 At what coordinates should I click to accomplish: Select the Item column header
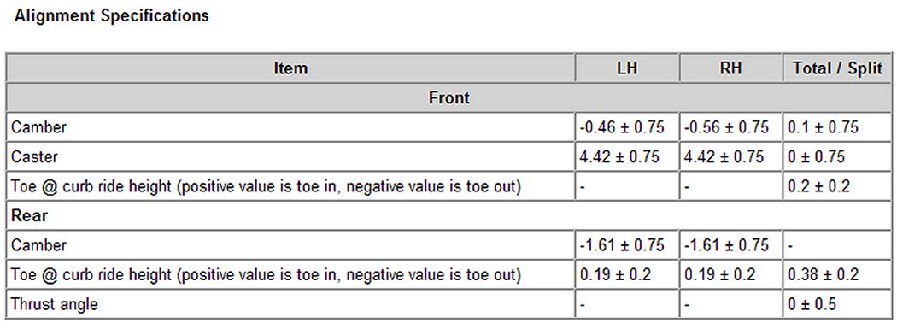point(290,68)
